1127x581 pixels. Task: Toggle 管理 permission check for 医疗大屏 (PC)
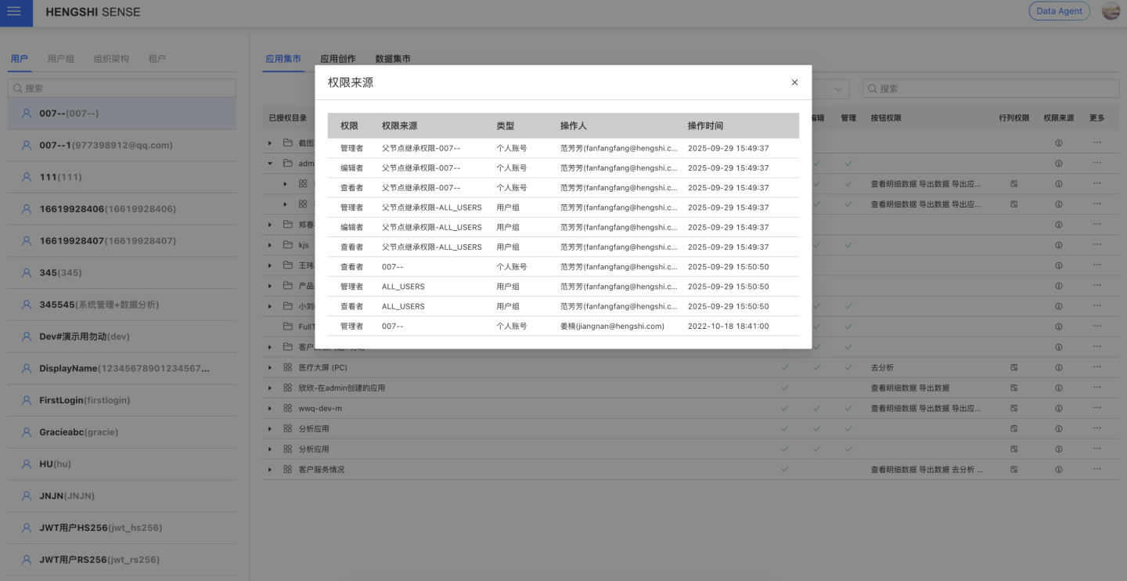(848, 367)
